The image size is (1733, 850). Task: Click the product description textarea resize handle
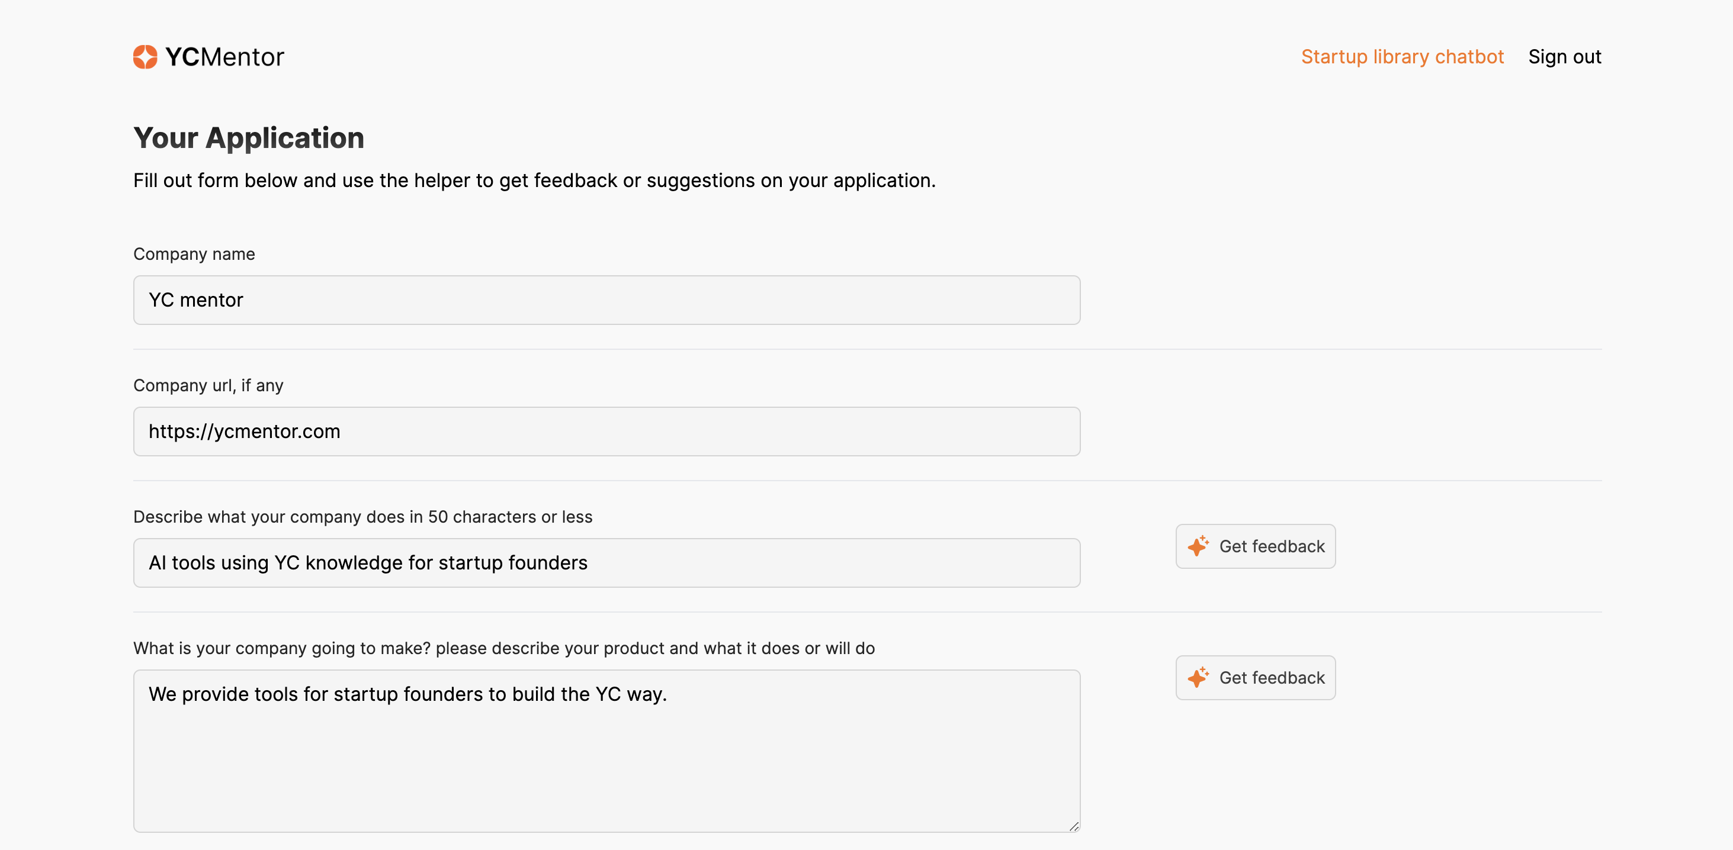(x=1074, y=826)
